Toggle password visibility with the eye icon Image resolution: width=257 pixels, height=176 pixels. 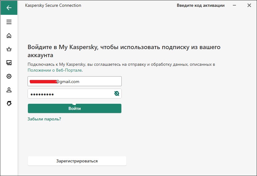pyautogui.click(x=117, y=94)
